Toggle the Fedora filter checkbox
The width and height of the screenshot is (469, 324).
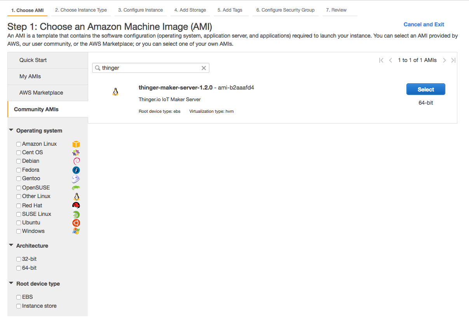[x=19, y=170]
